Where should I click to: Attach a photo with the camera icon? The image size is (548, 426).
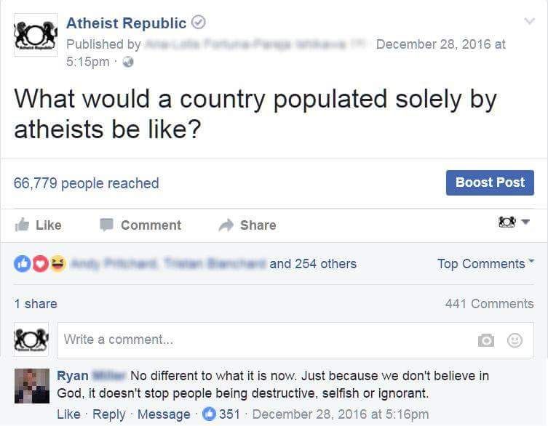click(x=486, y=340)
